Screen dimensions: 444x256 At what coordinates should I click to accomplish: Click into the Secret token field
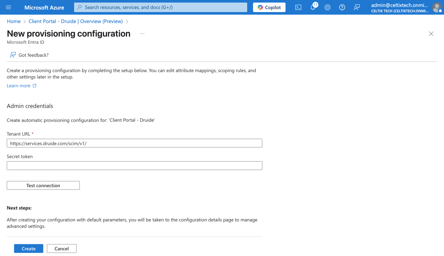pyautogui.click(x=134, y=166)
